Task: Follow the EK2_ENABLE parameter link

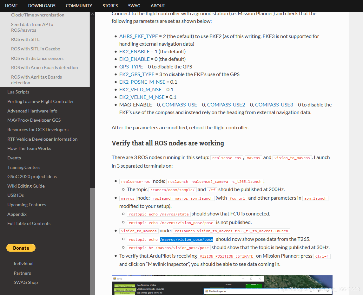Action: point(135,52)
